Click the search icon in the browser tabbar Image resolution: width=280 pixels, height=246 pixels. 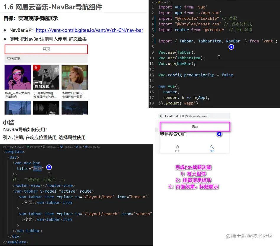212,147
